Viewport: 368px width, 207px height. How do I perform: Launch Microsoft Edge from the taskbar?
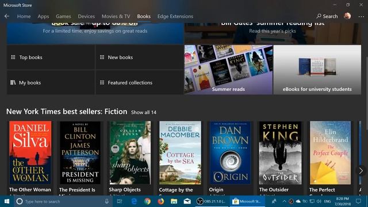[134, 201]
